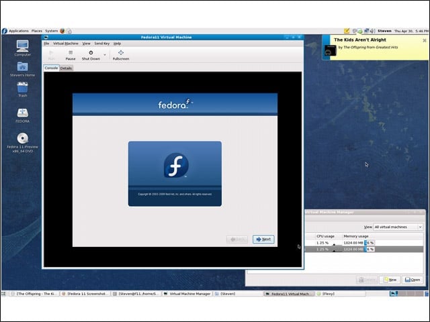This screenshot has height=322, width=430.
Task: Select the Console tab
Action: pos(51,68)
